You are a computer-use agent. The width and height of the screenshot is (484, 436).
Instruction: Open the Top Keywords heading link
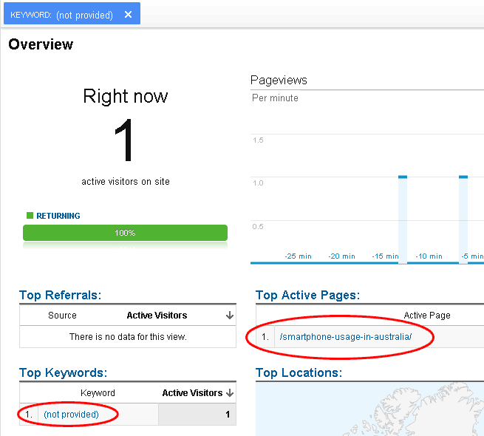click(64, 372)
